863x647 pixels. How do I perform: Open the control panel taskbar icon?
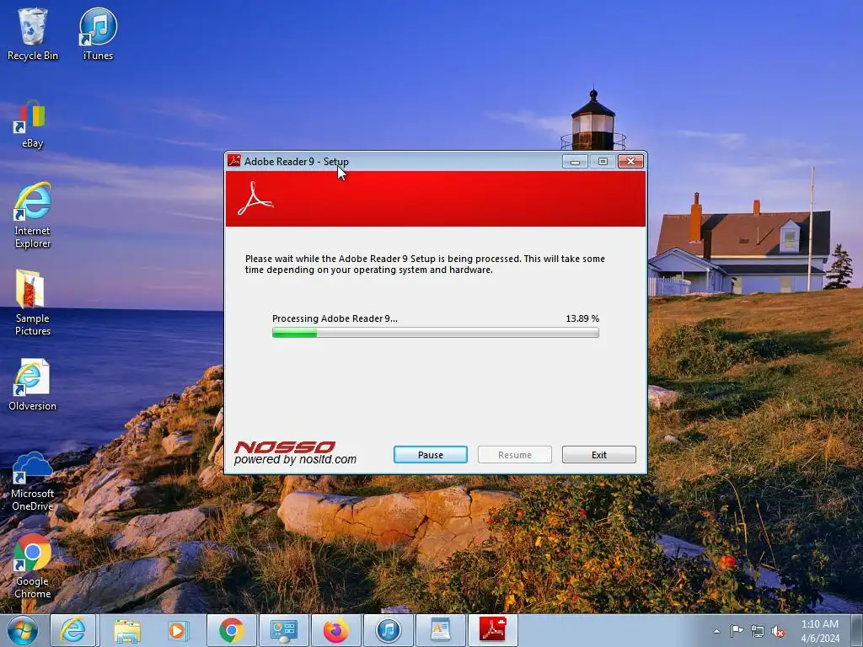coord(284,630)
